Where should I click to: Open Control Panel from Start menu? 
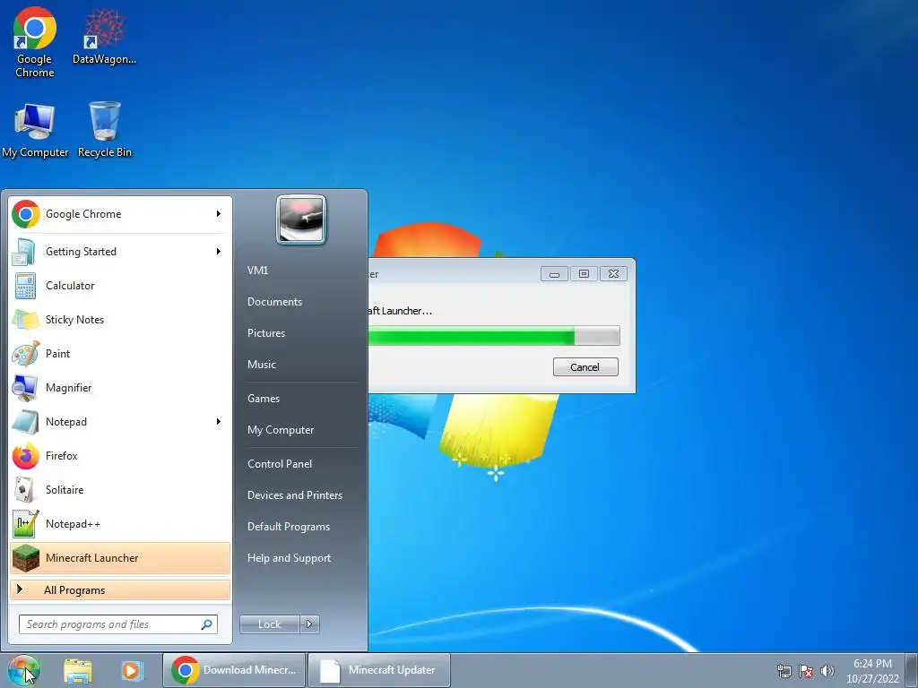[x=280, y=464]
